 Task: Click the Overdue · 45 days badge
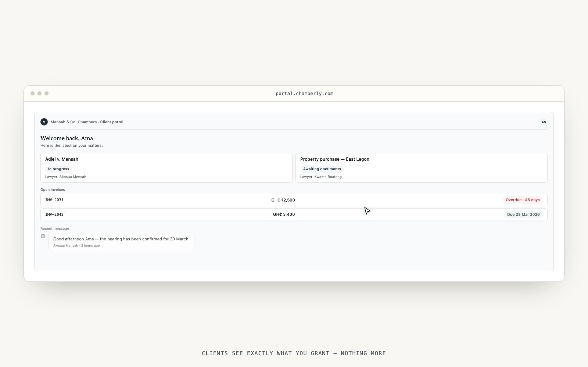(x=523, y=200)
